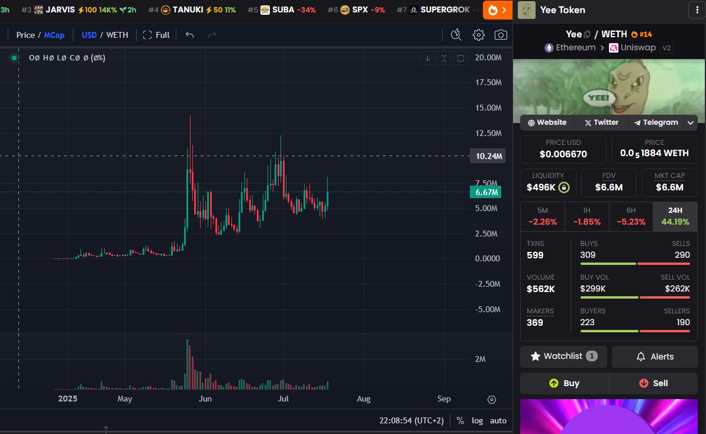Click the WETH price 1884 value box
Image resolution: width=706 pixels, height=434 pixels.
click(655, 150)
